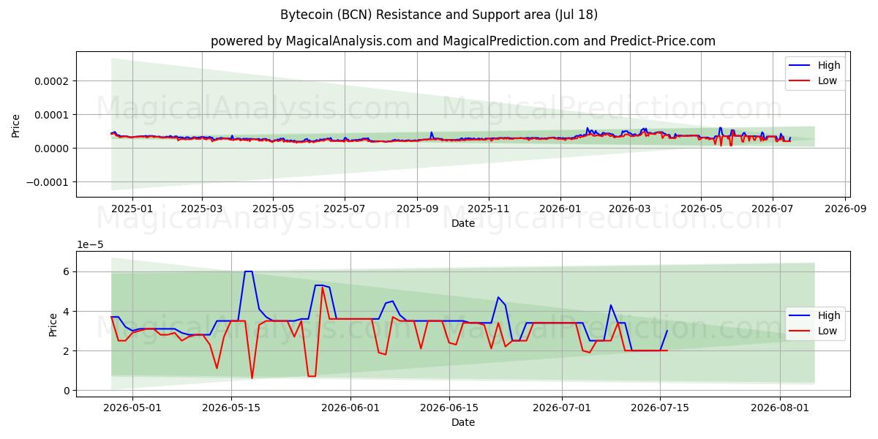
Task: Click the 'Date' axis label under the bottom chart
Action: [462, 422]
